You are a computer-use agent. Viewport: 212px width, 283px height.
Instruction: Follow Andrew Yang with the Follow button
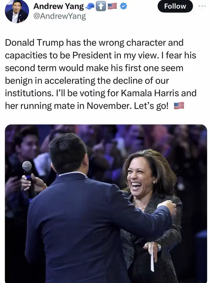[175, 6]
